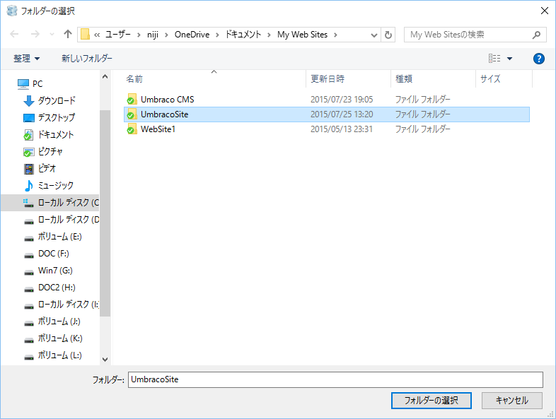This screenshot has height=419, width=556.
Task: Open ドキュメント in navigation pane
Action: (x=49, y=134)
